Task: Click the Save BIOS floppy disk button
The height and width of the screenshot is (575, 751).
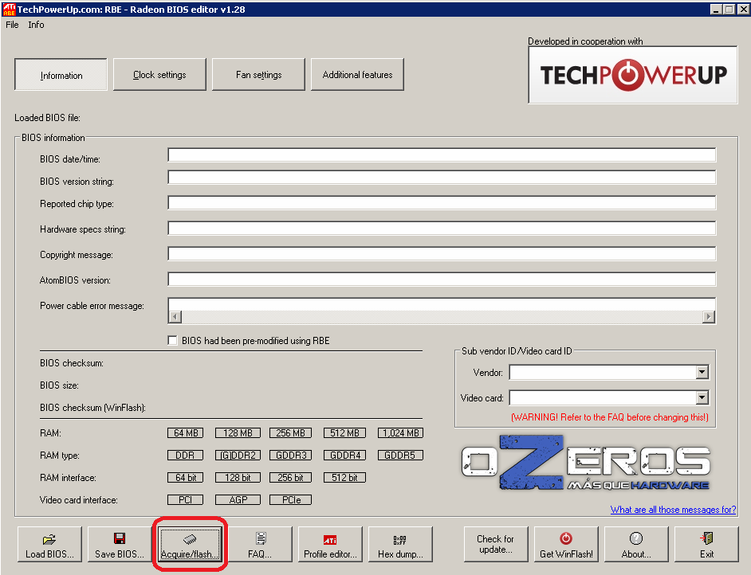Action: click(x=120, y=545)
